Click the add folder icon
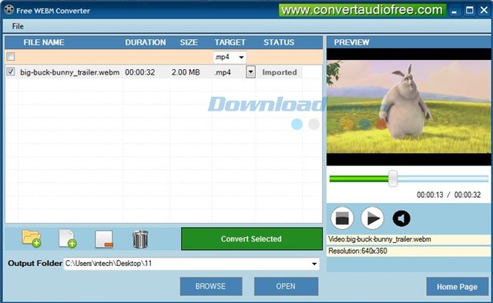The width and height of the screenshot is (493, 303). coord(32,238)
